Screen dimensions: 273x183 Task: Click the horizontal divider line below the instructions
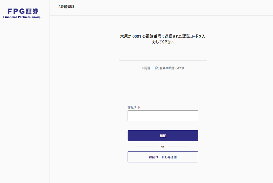[x=163, y=60]
